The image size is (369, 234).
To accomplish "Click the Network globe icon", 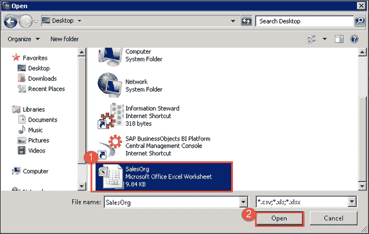I will 109,85.
